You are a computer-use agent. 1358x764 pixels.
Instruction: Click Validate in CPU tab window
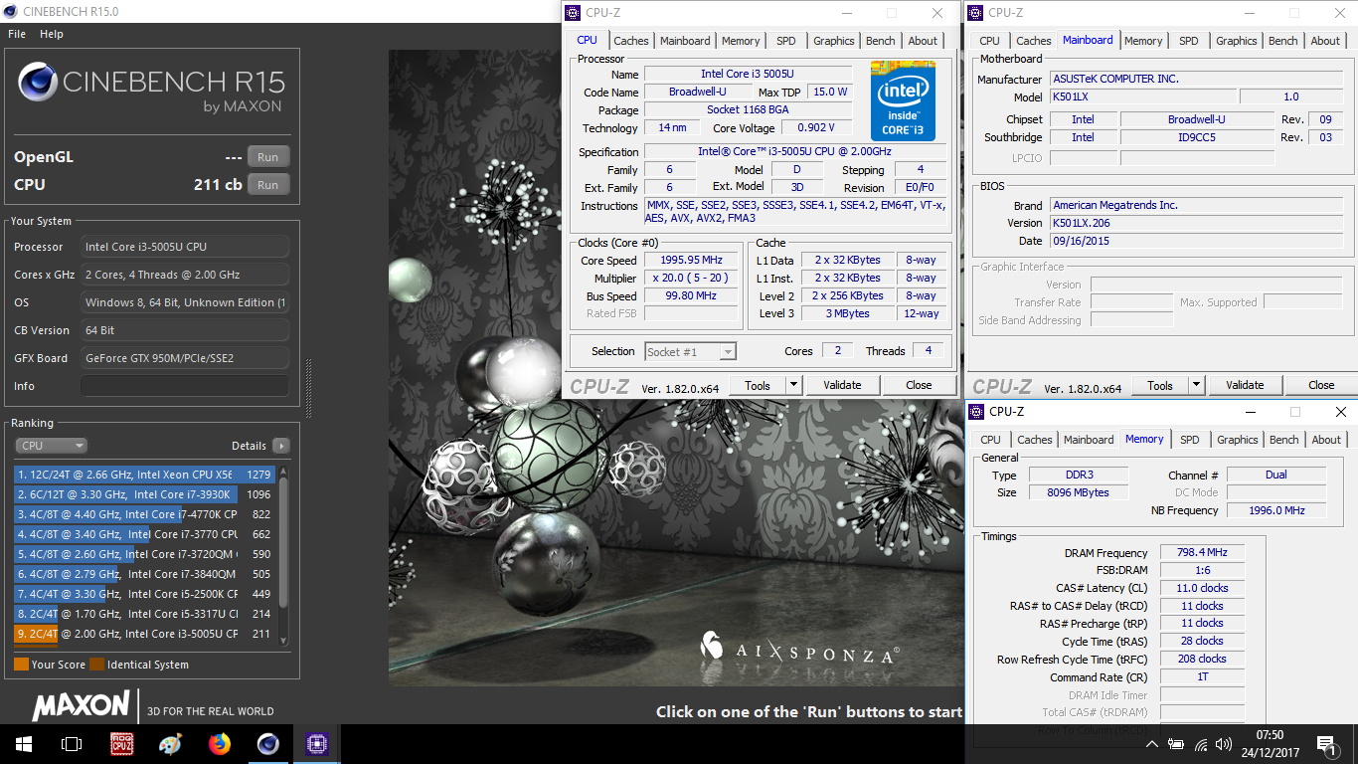tap(842, 385)
